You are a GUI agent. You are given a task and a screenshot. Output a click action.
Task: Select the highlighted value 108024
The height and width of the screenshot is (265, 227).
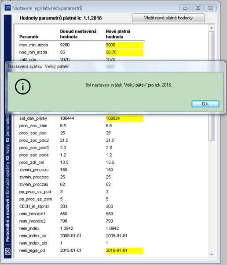[x=124, y=118]
